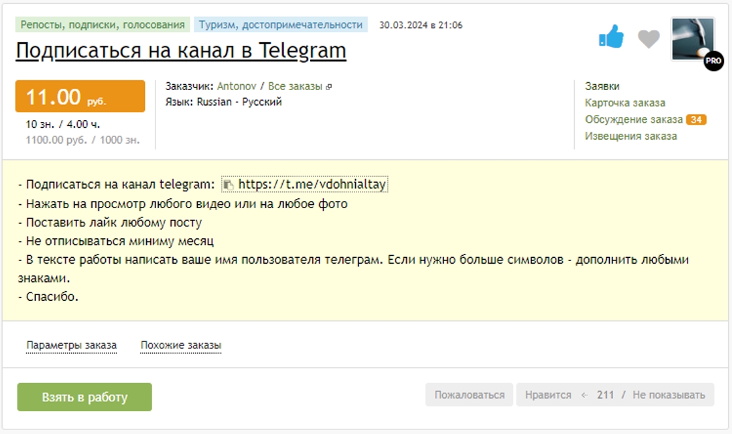Expand Похожие заказы
The width and height of the screenshot is (732, 434).
coord(181,345)
